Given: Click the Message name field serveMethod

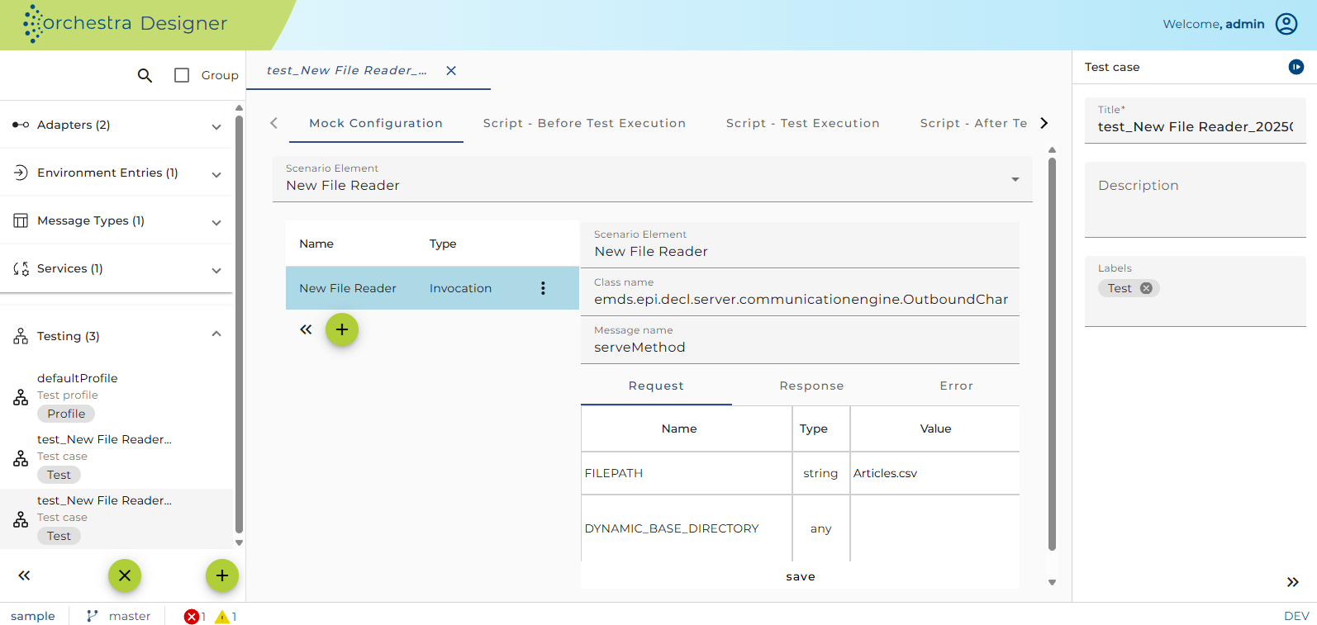Looking at the screenshot, I should click(x=800, y=340).
